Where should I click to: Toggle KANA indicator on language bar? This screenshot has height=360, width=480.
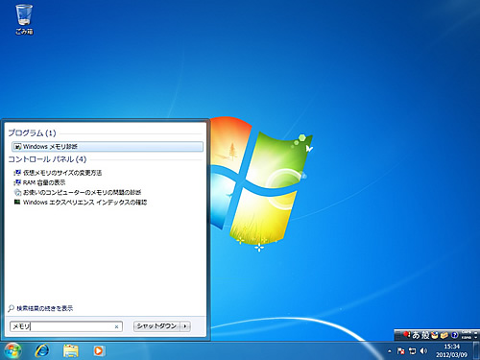[467, 338]
